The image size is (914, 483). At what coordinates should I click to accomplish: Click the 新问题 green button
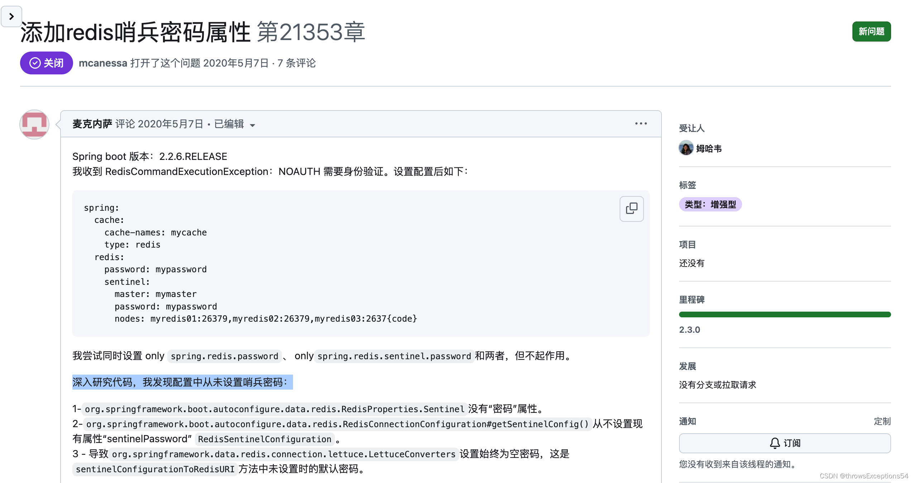click(871, 31)
